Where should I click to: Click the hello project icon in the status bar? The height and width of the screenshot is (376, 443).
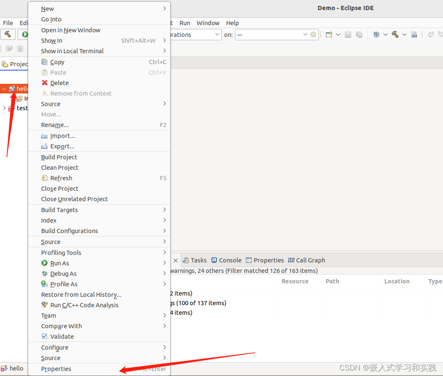tap(4, 368)
